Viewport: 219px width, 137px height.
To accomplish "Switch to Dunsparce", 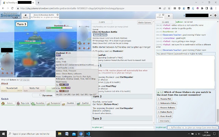I will (53, 103).
